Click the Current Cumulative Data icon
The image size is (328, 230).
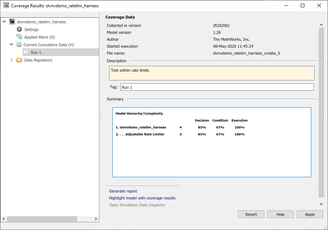pos(19,45)
